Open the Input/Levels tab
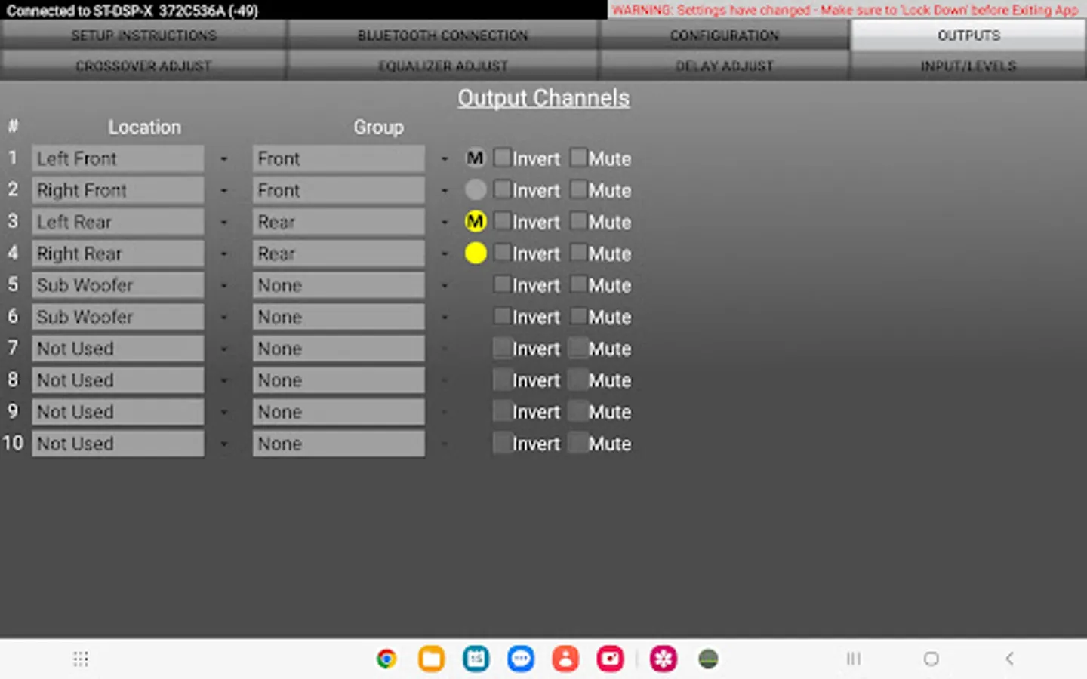This screenshot has width=1087, height=679. tap(968, 66)
